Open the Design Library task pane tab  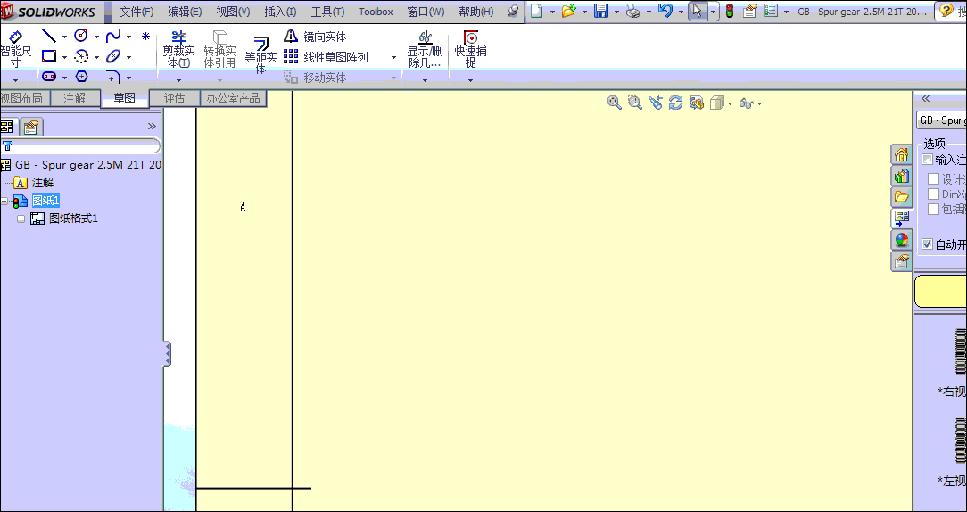(902, 176)
